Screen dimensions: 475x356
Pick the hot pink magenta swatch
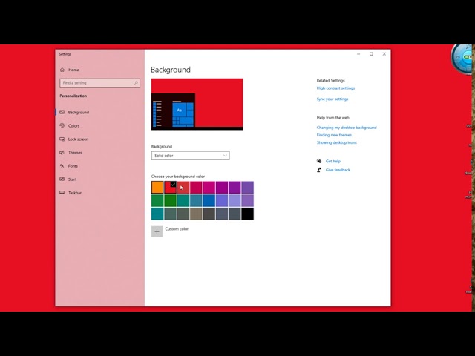[209, 188]
